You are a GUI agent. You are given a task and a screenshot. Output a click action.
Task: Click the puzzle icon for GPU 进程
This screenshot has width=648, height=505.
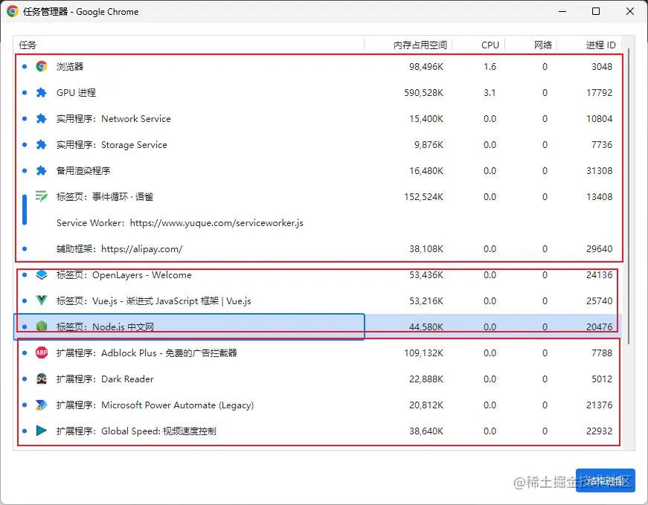pos(42,92)
